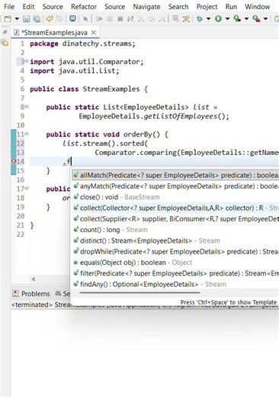The height and width of the screenshot is (397, 279).
Task: Click the Debug bug icon
Action: (x=200, y=18)
